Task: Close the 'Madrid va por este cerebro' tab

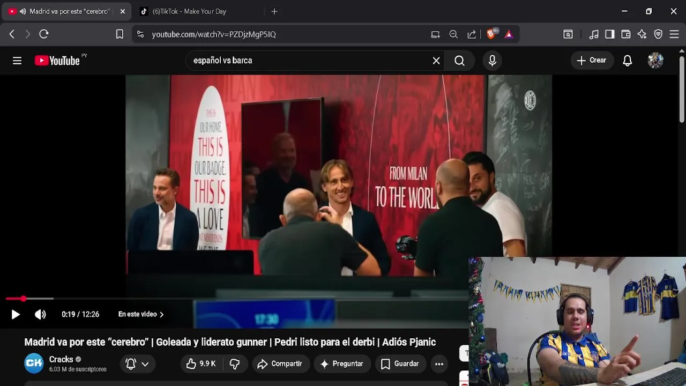Action: pos(122,11)
